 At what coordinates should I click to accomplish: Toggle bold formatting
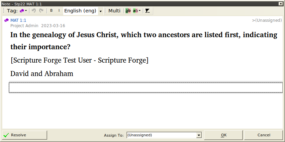51,11
